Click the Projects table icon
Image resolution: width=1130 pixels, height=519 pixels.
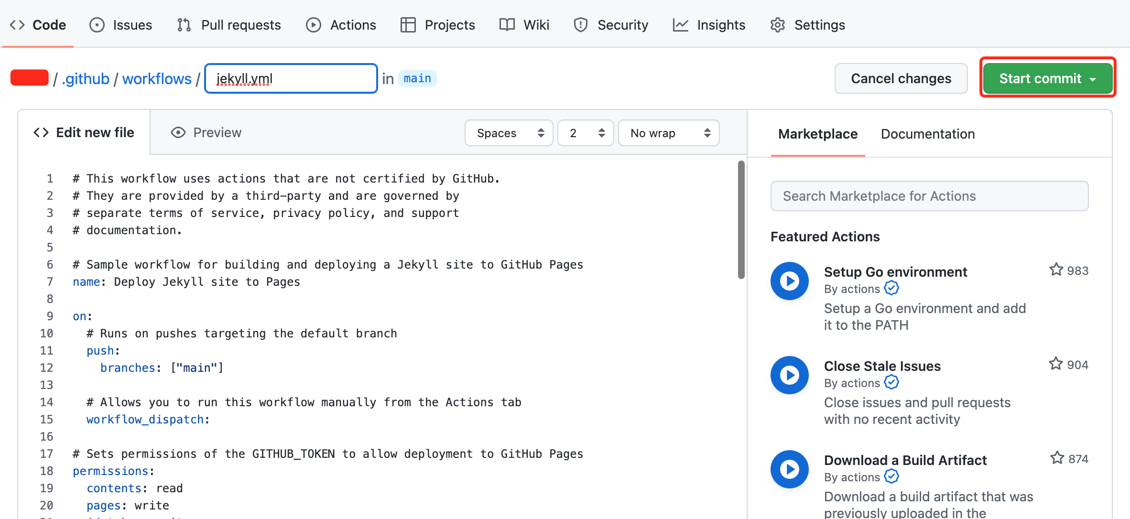(408, 25)
